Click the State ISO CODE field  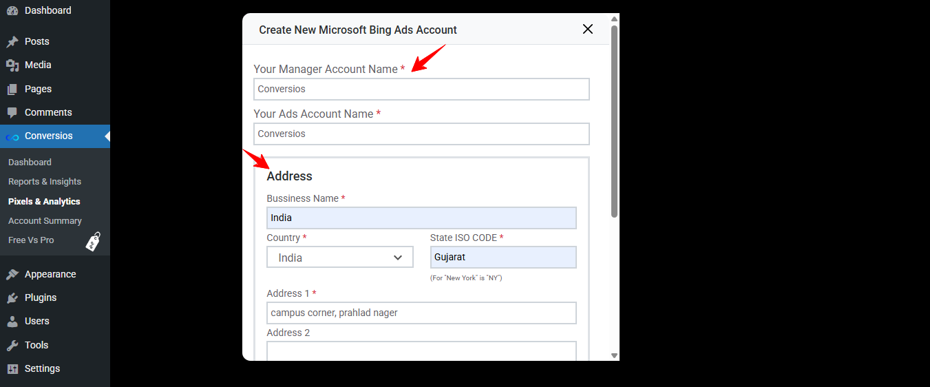(503, 257)
